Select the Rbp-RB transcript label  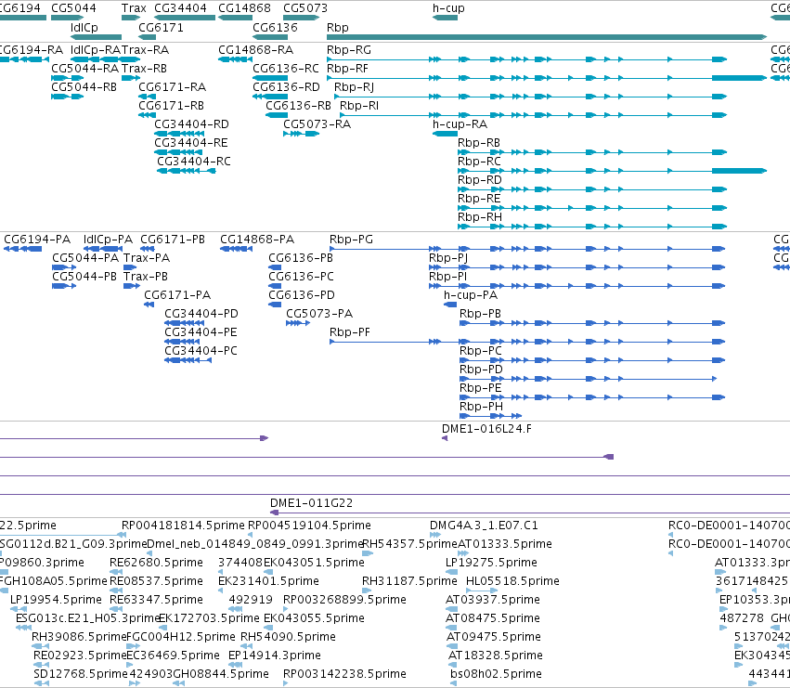tap(479, 143)
